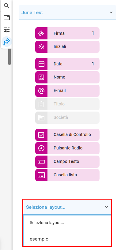Click the Firma signature icon
The height and width of the screenshot is (250, 117).
41,33
